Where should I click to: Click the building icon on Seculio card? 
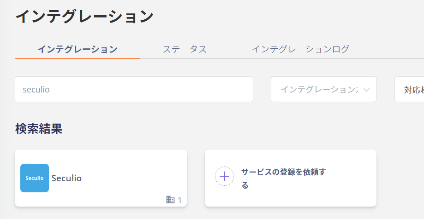coord(170,200)
